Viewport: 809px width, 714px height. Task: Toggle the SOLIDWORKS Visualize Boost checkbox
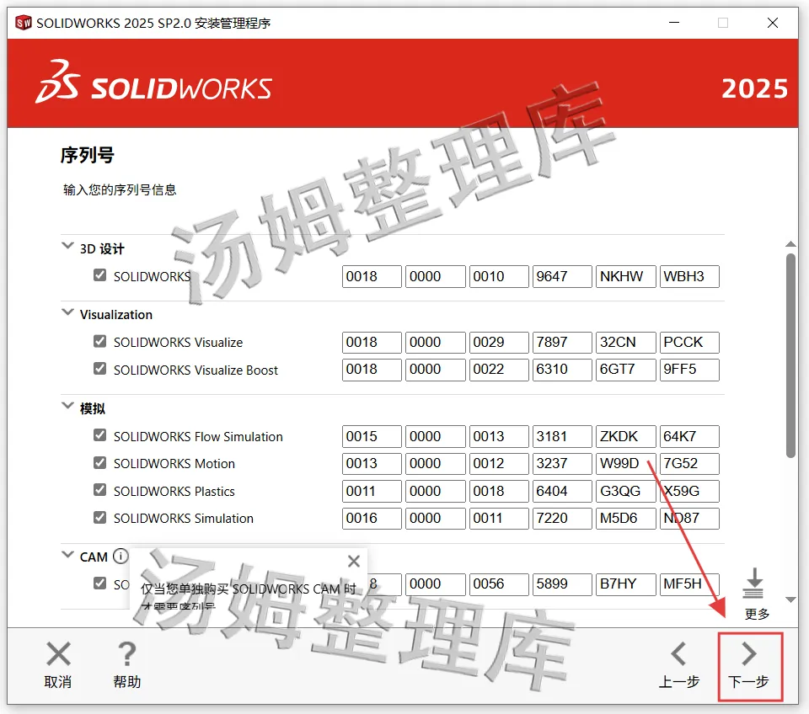coord(99,369)
